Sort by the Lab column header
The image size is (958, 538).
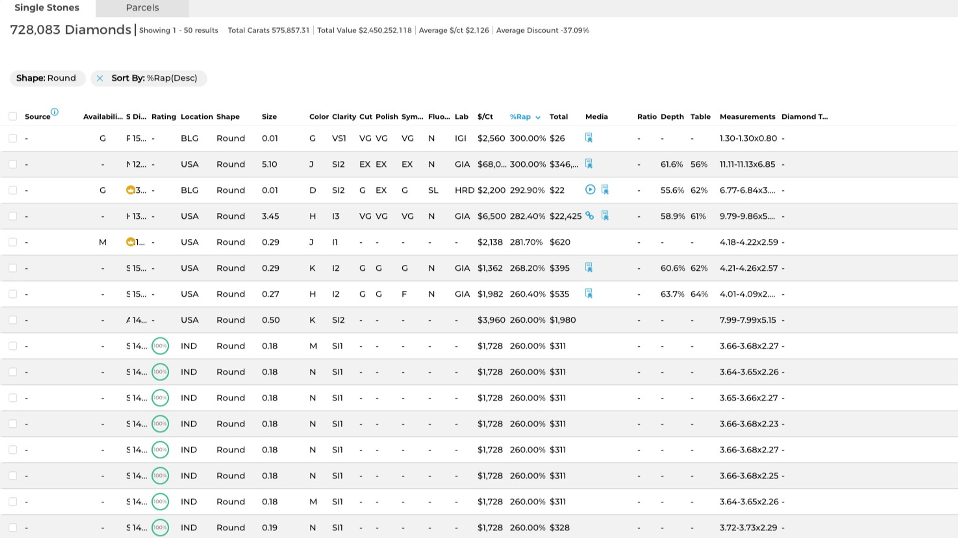[x=461, y=117]
